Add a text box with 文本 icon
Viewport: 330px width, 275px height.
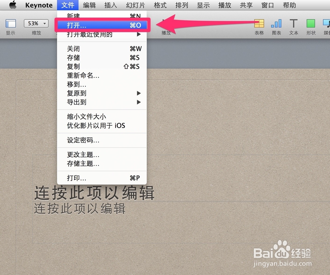coord(294,23)
